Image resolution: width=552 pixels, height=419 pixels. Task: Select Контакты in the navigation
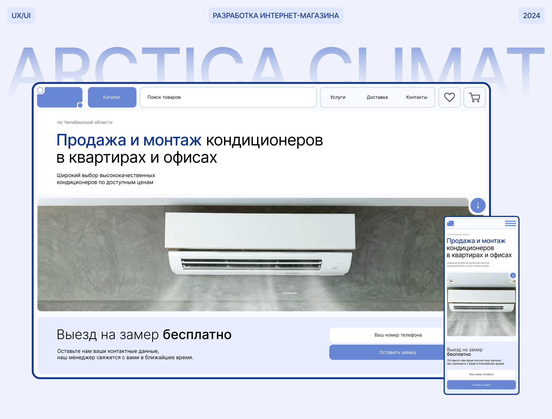(417, 97)
